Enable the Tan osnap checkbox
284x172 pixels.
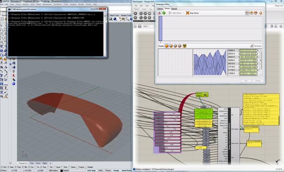pos(48,167)
